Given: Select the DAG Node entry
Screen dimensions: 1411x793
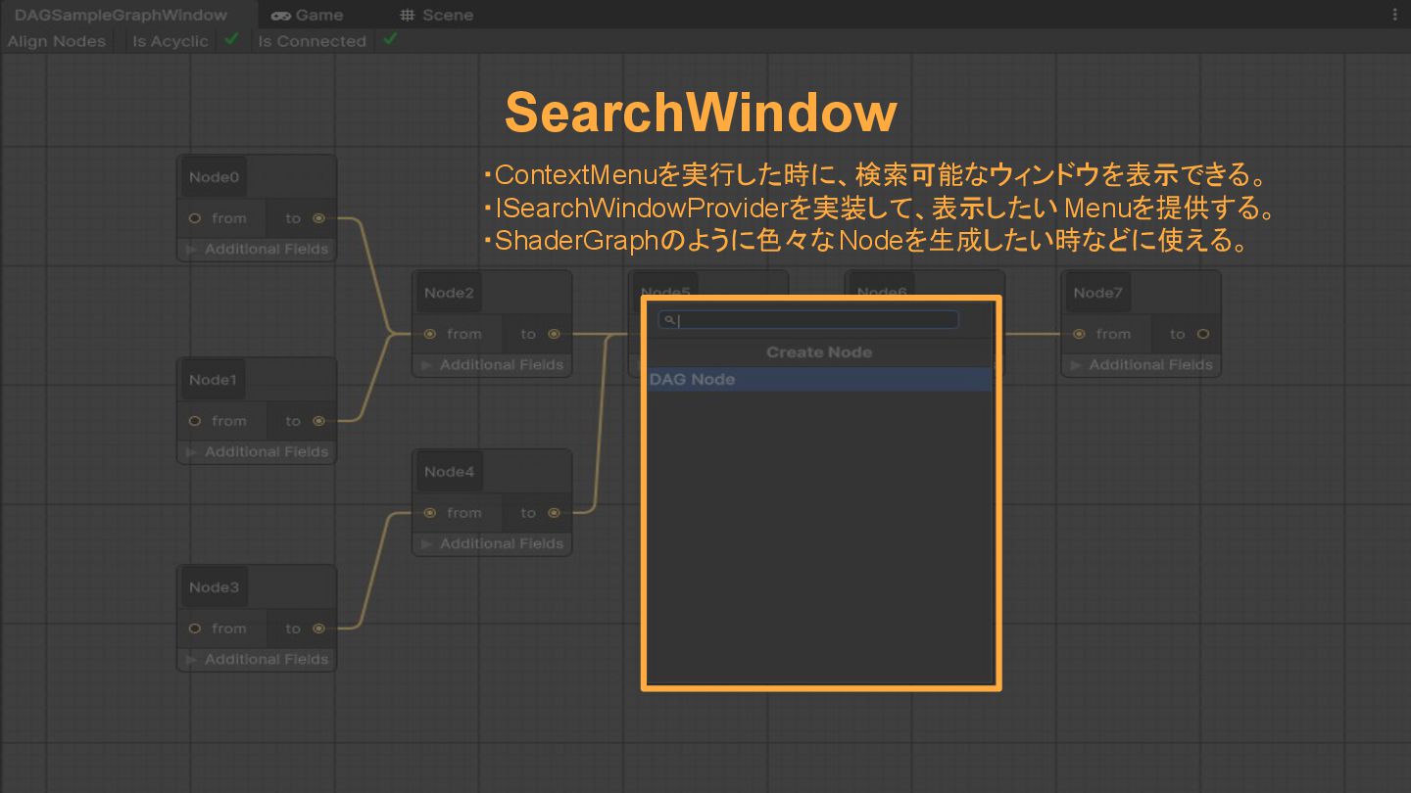Looking at the screenshot, I should point(820,380).
